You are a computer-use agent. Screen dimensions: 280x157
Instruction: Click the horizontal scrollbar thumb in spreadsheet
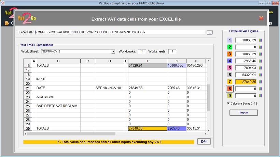[71, 134]
